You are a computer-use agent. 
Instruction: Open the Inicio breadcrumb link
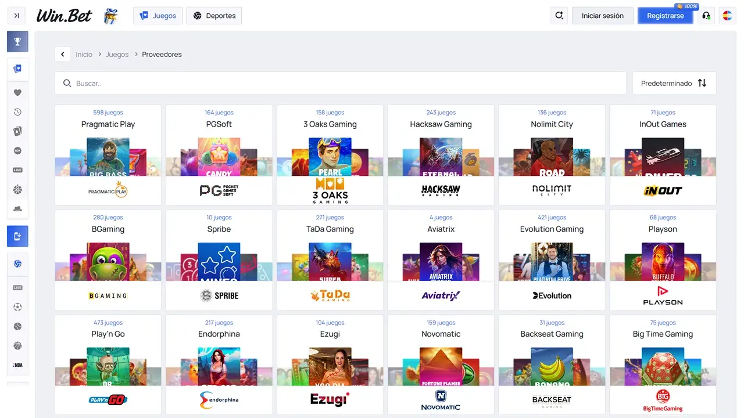pos(84,55)
